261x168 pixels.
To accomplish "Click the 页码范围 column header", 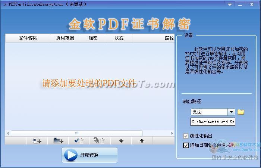I will [65, 38].
